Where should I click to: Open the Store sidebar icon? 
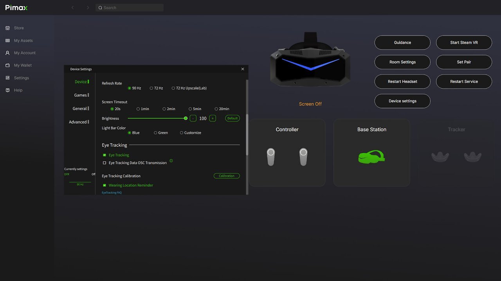click(7, 28)
